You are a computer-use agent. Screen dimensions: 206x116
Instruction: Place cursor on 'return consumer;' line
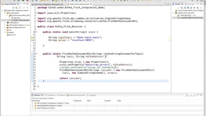(70, 78)
